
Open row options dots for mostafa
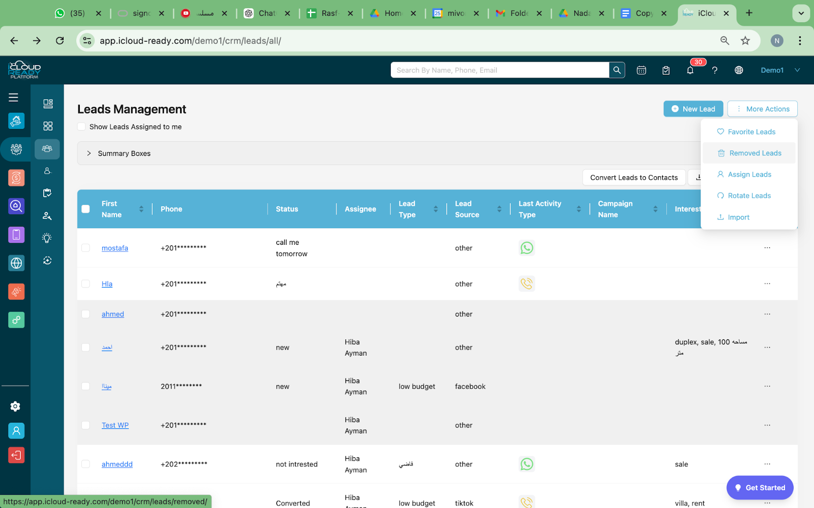[767, 248]
